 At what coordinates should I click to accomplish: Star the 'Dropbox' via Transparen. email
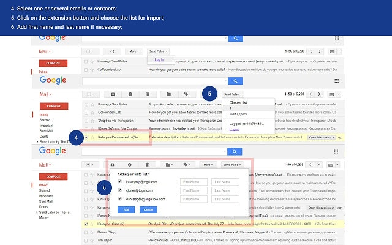tap(92, 121)
